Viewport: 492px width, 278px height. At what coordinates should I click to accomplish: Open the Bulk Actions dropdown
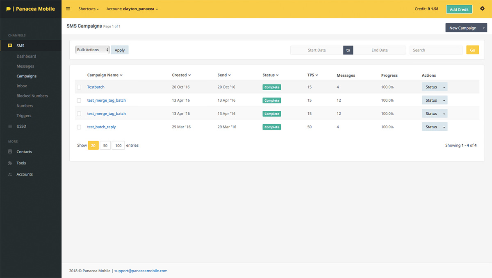tap(93, 50)
